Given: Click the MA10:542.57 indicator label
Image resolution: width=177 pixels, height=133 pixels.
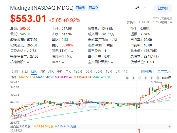Looking at the screenshot, I should coord(45,77).
